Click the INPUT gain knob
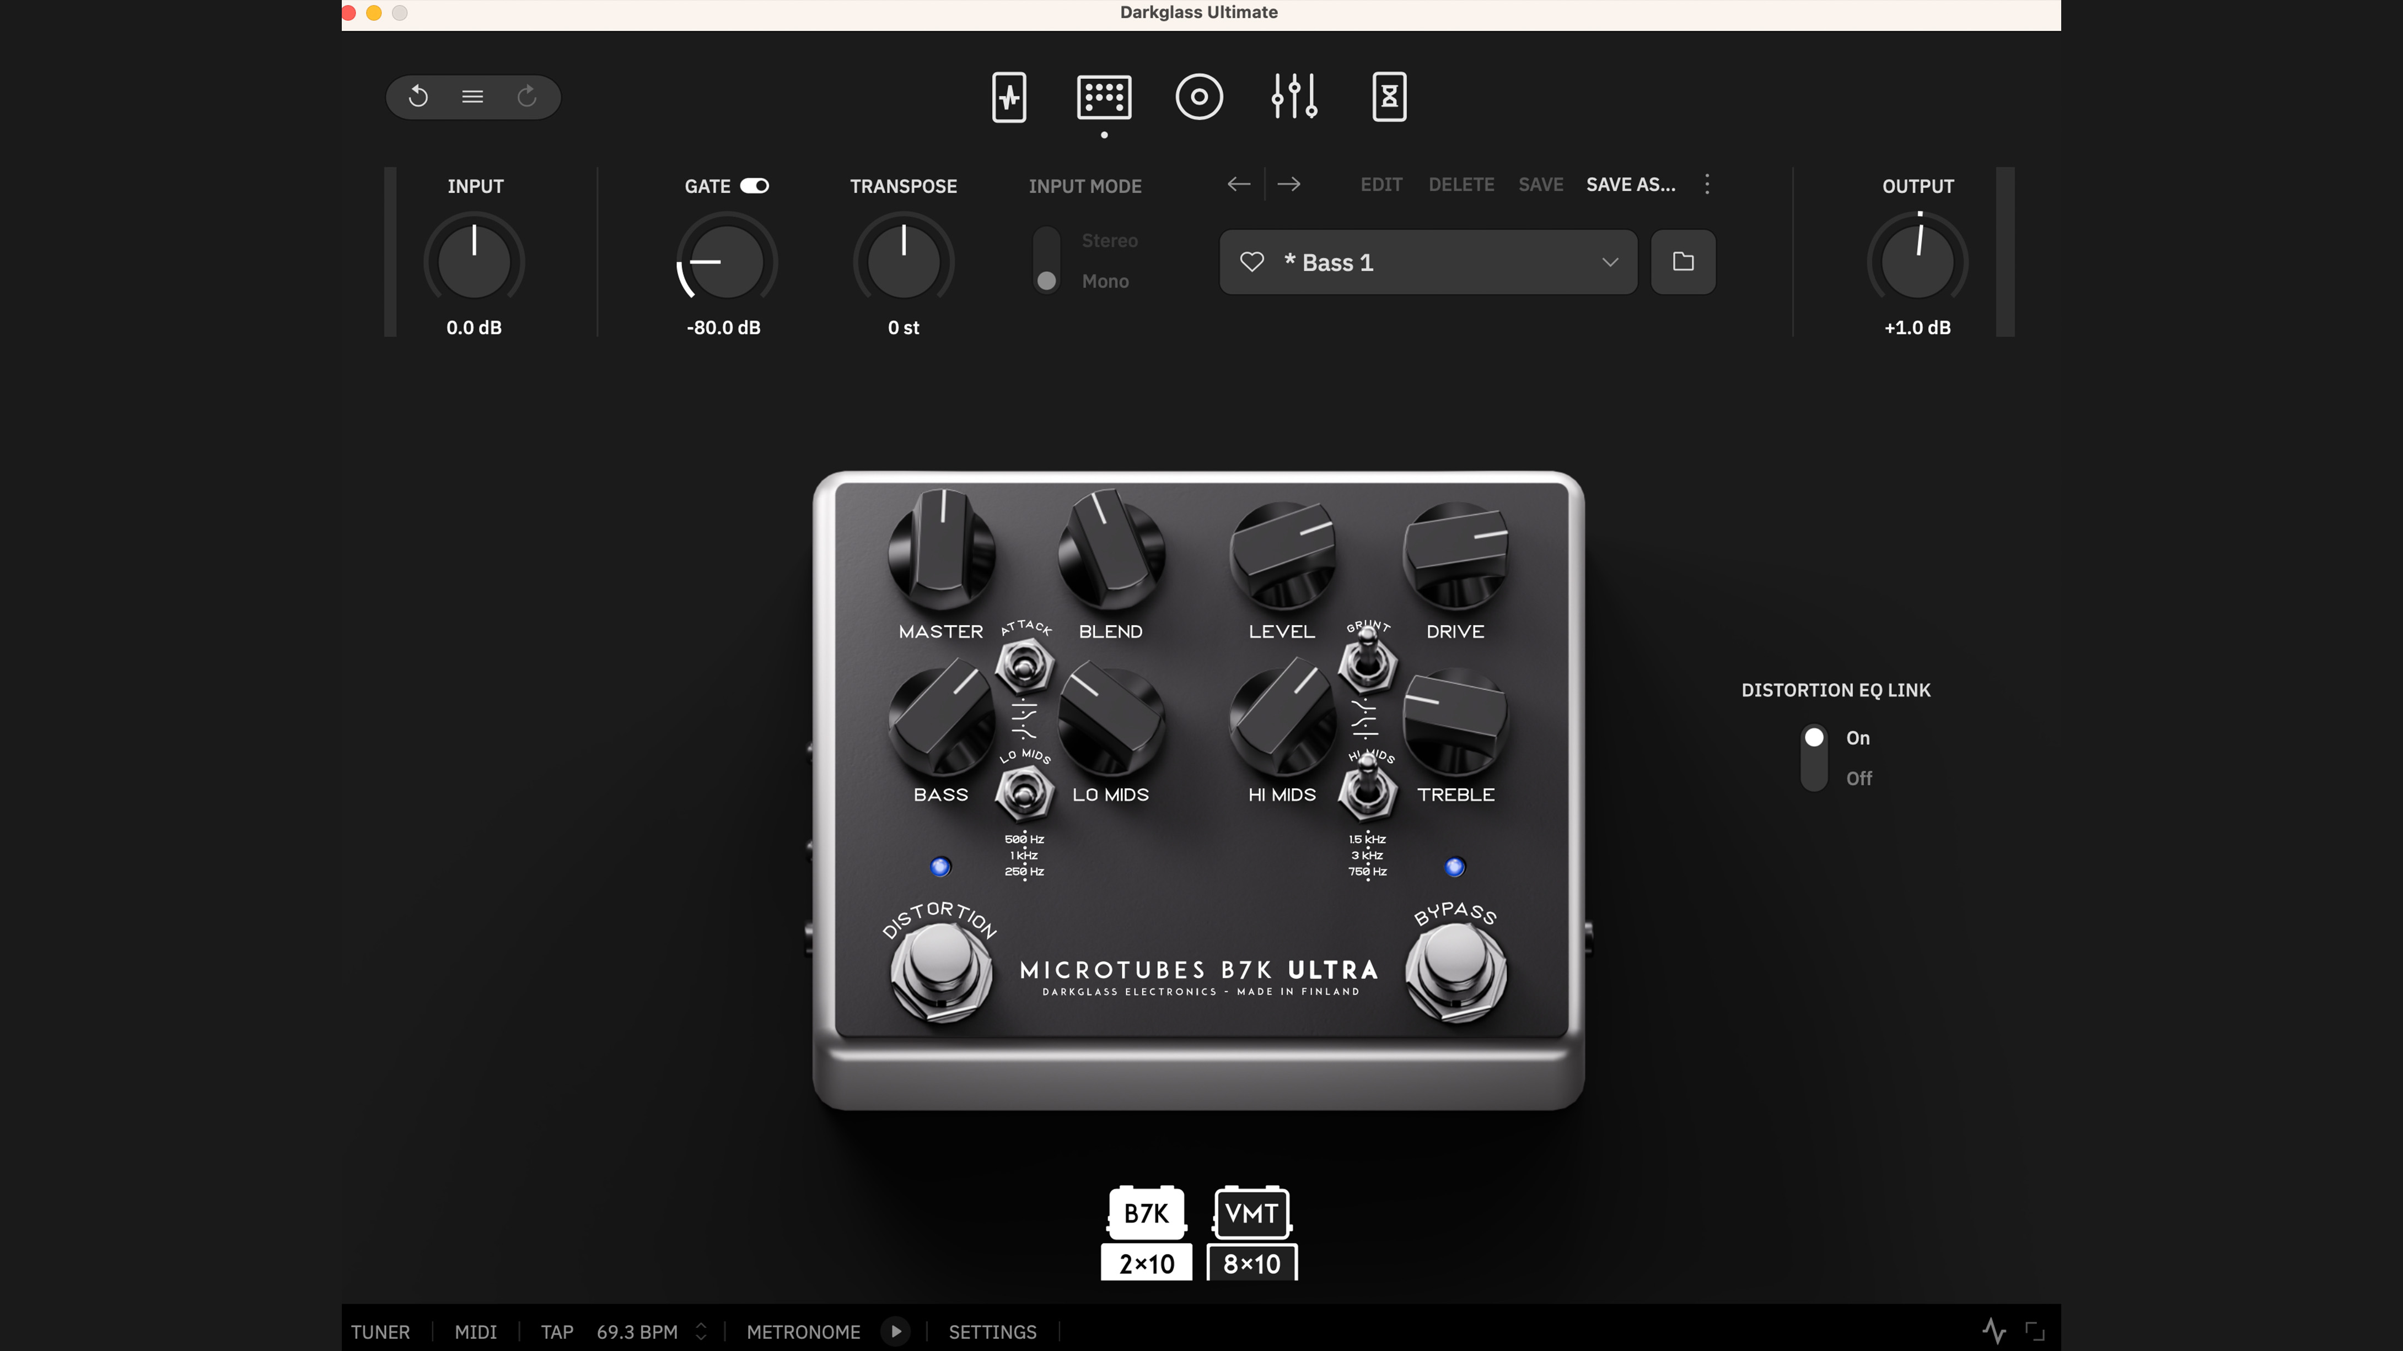2403x1351 pixels. [474, 261]
